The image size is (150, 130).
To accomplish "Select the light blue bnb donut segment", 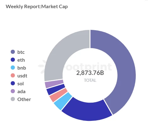I will point(63,101).
